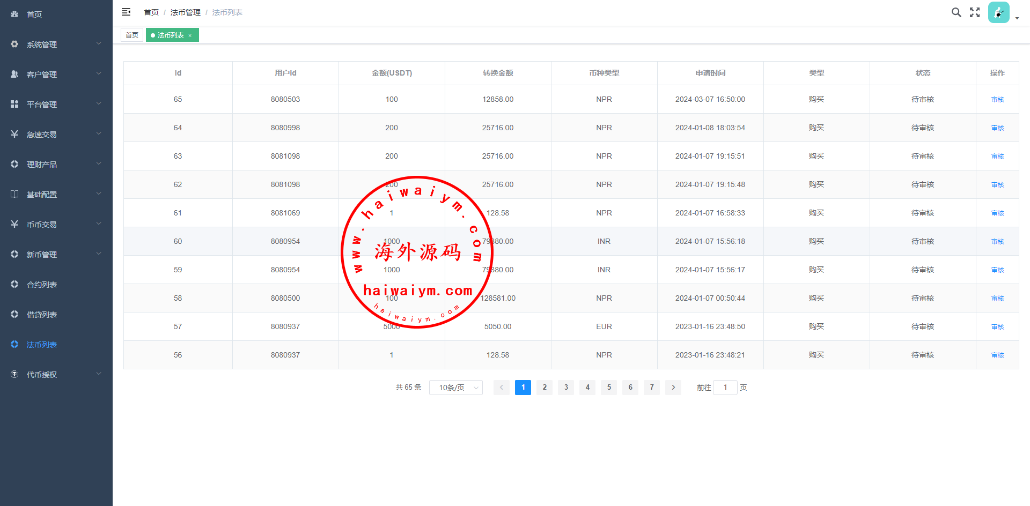Expand the 客户管理 sidebar menu
The width and height of the screenshot is (1030, 506).
[56, 74]
